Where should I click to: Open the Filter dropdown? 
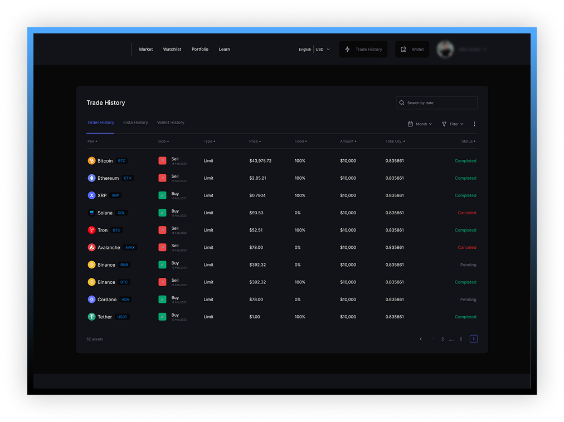click(x=453, y=124)
